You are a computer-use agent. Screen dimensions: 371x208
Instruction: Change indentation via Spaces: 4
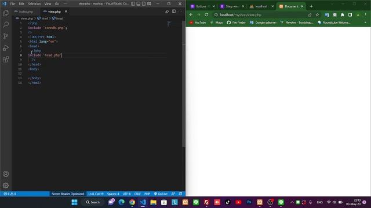[x=113, y=194]
